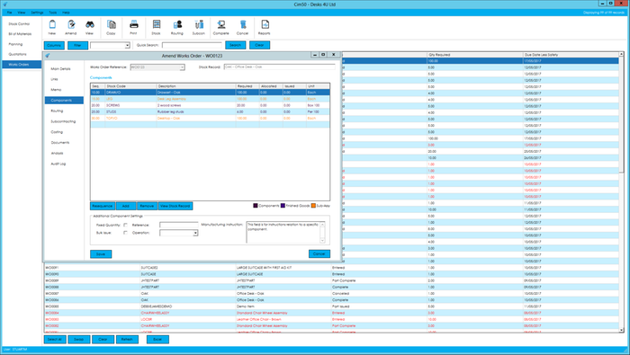Open the Tools menu
Image resolution: width=630 pixels, height=355 pixels.
[x=52, y=13]
